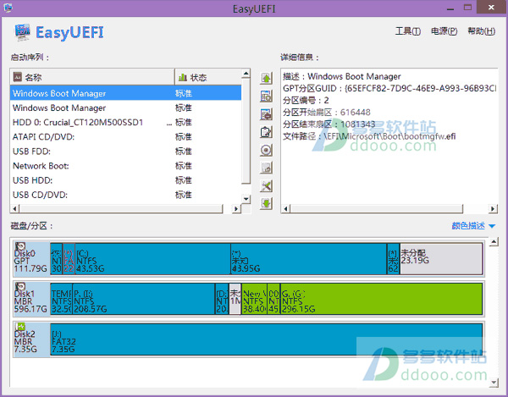Select the highlighted Windows Boot Manager entry

coord(125,93)
